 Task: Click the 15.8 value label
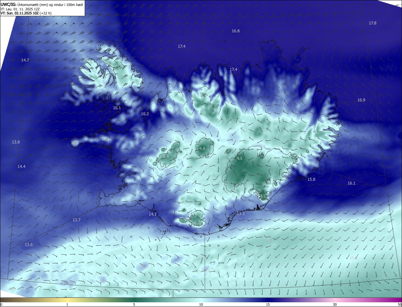click(x=311, y=179)
